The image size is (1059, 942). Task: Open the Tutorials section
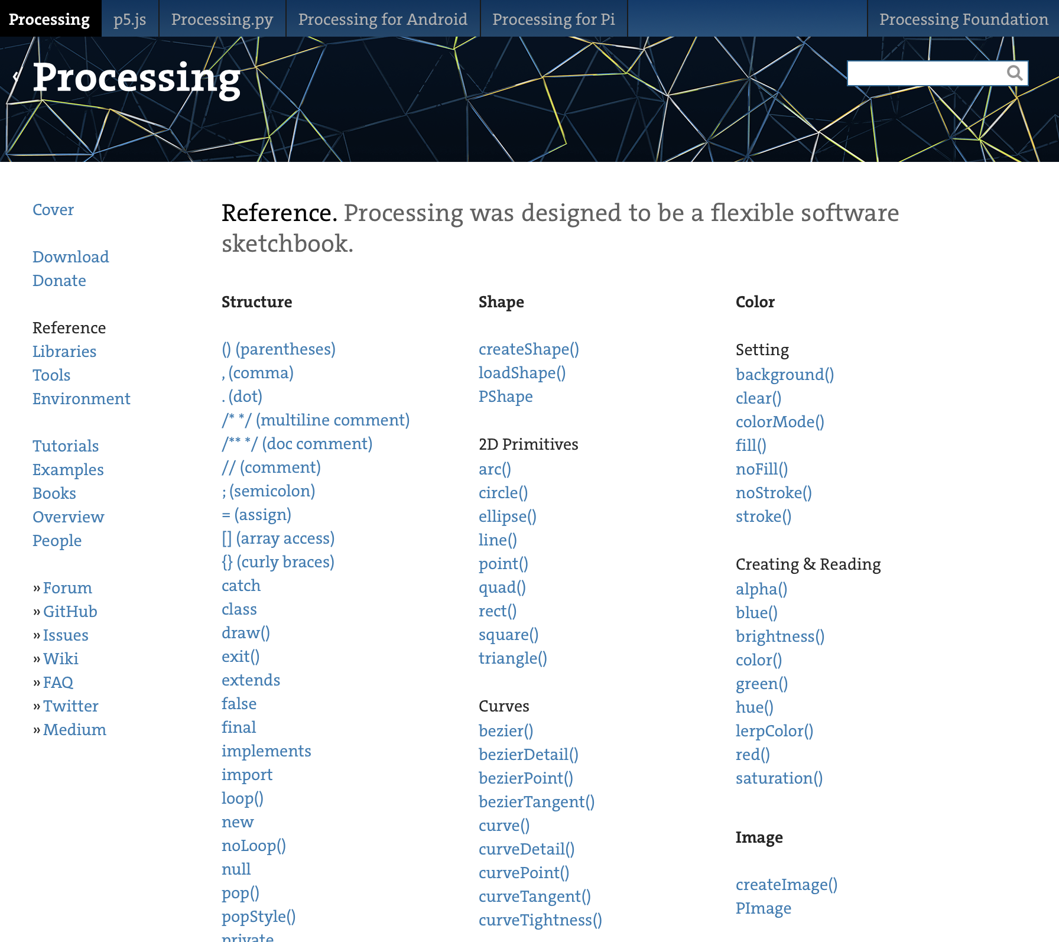click(x=66, y=446)
